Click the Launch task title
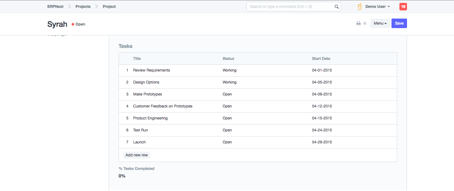Viewport: 454px width, 191px height. point(139,142)
